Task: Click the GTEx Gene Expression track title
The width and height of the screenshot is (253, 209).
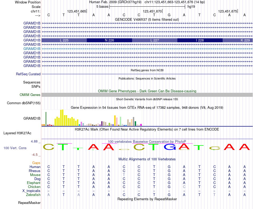Action: [147, 108]
